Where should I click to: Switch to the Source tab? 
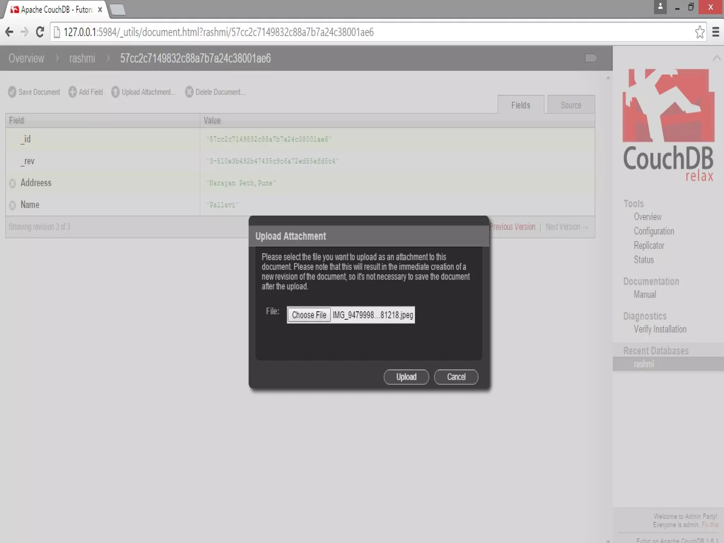(x=571, y=105)
